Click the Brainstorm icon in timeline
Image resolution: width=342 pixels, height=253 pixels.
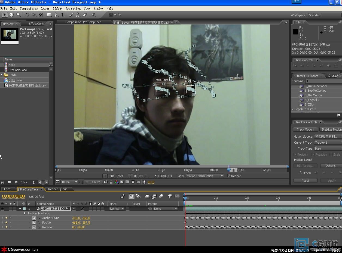click(170, 196)
